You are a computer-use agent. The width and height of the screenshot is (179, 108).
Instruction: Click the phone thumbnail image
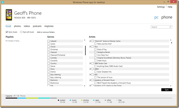click(x=9, y=15)
